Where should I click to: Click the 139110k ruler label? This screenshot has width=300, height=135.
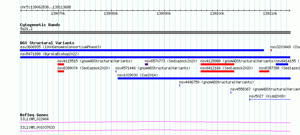coord(270,14)
